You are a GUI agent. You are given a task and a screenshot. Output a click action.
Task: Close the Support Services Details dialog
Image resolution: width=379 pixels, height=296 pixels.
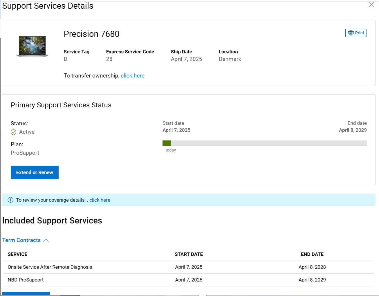pos(371,5)
